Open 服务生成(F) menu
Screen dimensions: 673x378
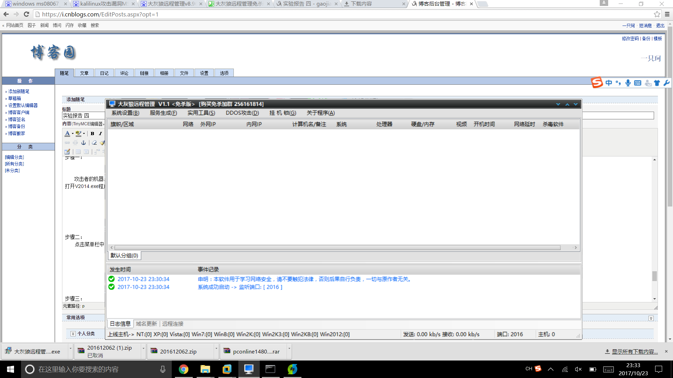(x=163, y=113)
